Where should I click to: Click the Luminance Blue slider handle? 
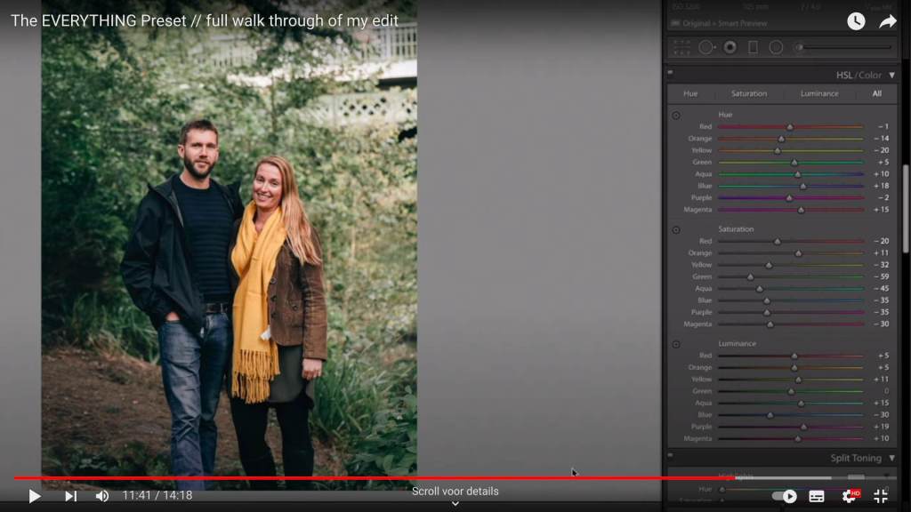click(x=770, y=415)
